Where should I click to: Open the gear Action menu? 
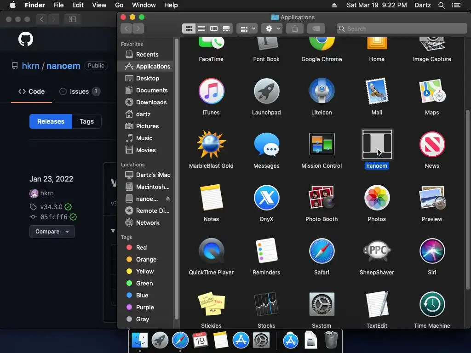coord(272,28)
